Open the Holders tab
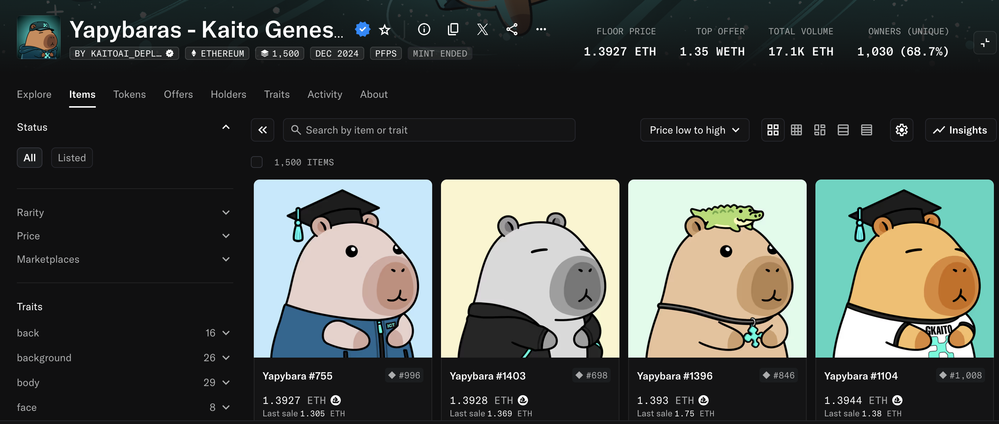Image resolution: width=999 pixels, height=424 pixels. coord(229,95)
